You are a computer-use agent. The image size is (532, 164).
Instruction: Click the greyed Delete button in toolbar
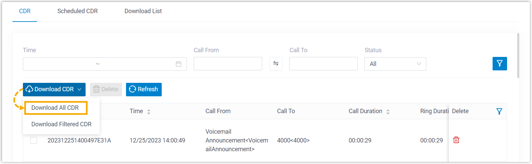tap(106, 90)
